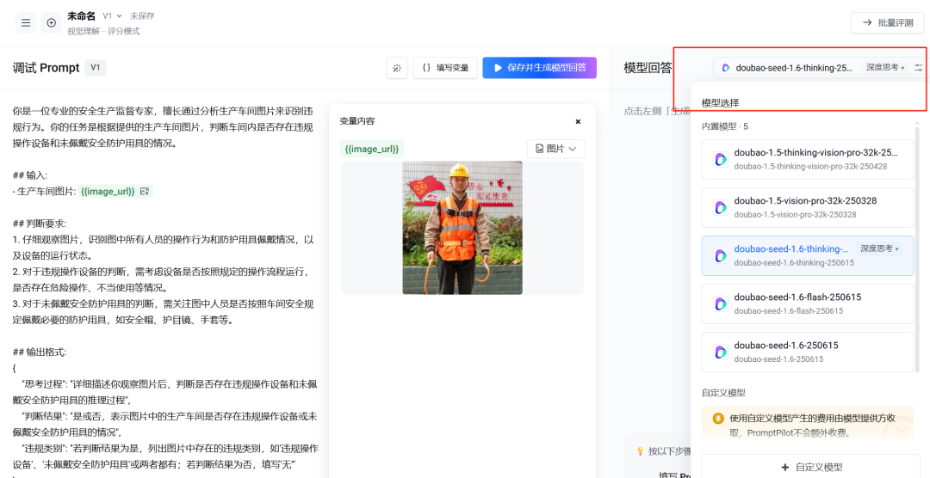The height and width of the screenshot is (478, 930).
Task: Open the hamburger menu in the header
Action: click(x=26, y=22)
